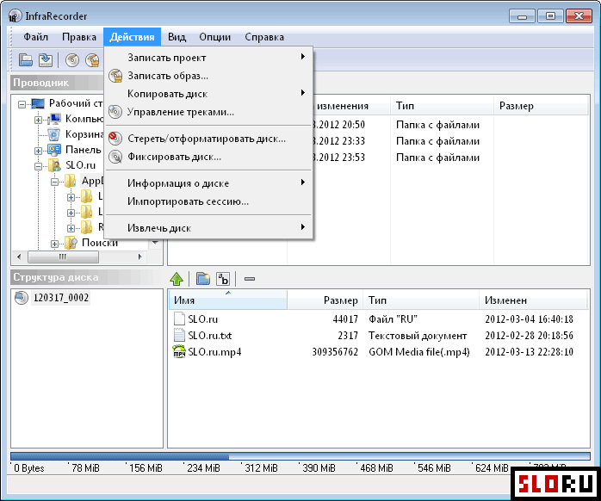The image size is (601, 501).
Task: Select the SLO.ru file row
Action: [377, 319]
